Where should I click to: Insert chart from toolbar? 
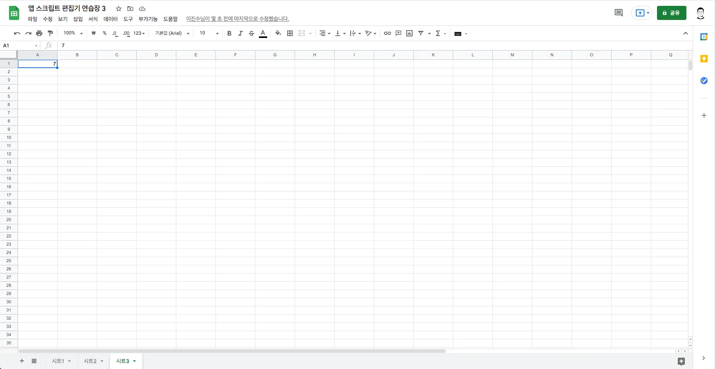[x=409, y=33]
